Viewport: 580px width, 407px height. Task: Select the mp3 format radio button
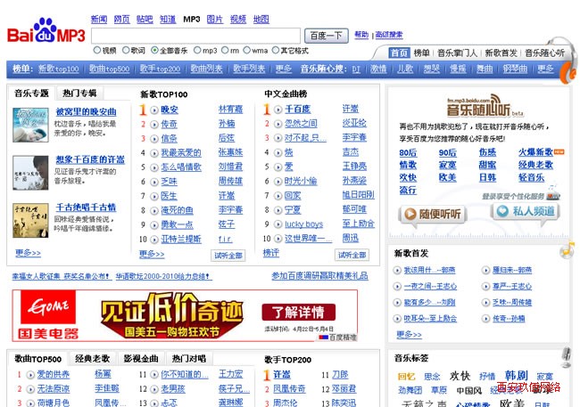point(197,51)
